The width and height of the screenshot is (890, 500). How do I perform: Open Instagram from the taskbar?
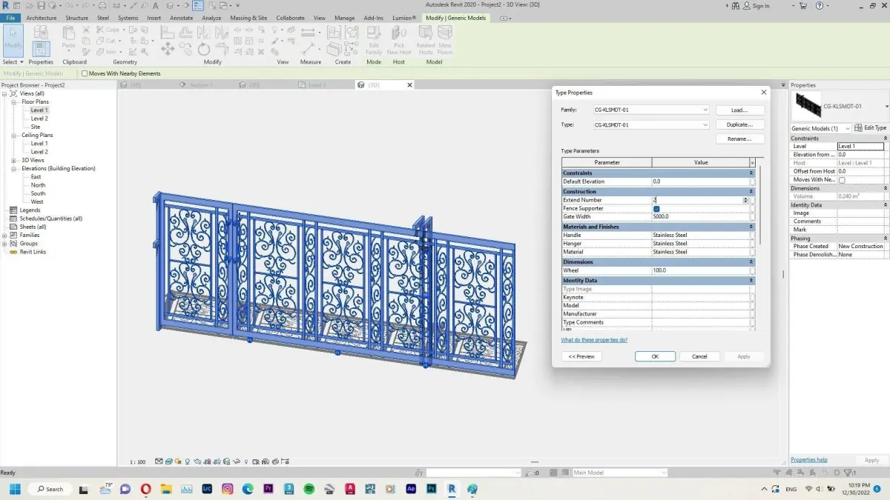227,489
